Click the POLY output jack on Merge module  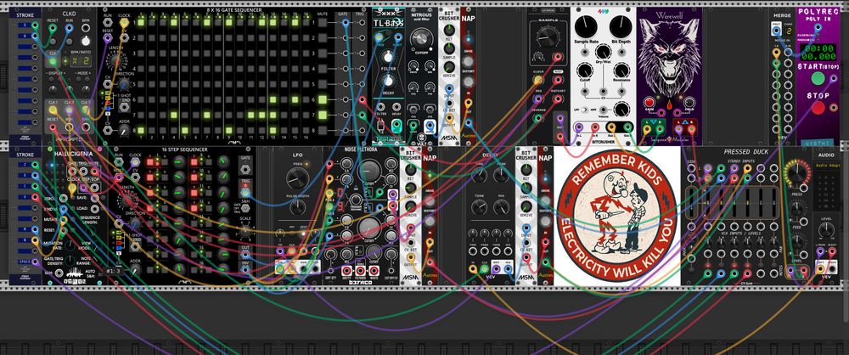(776, 31)
